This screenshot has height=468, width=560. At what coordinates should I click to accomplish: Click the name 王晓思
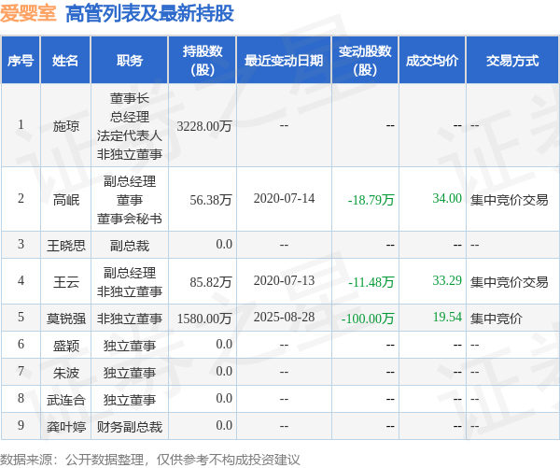click(x=65, y=246)
